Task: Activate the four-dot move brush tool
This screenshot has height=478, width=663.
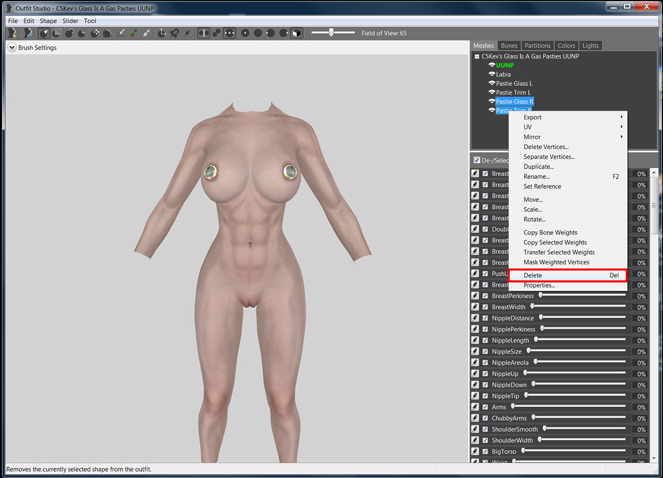Action: point(95,33)
